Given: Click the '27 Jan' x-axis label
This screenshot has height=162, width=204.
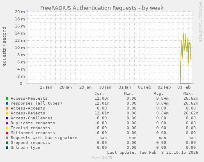Looking at the screenshot, I should (x=46, y=87).
